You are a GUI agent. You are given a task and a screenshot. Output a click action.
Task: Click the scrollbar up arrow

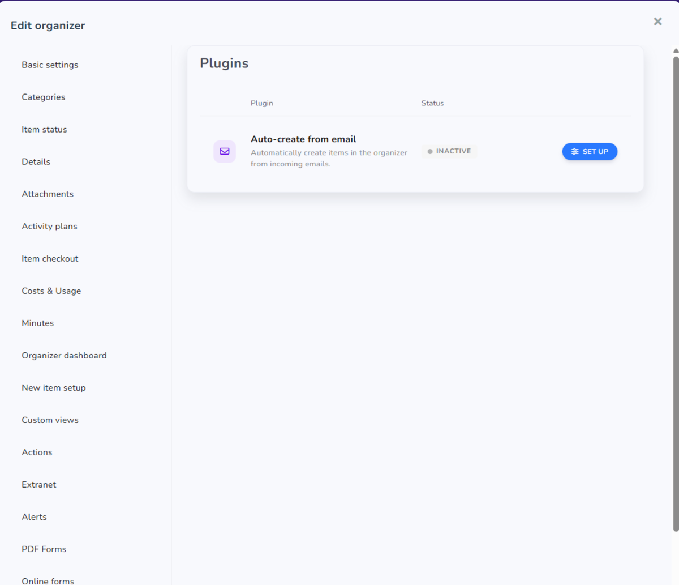[676, 50]
